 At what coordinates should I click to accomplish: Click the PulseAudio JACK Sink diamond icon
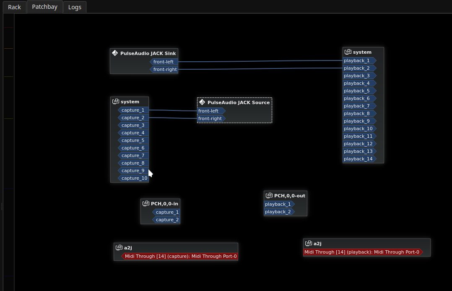115,53
